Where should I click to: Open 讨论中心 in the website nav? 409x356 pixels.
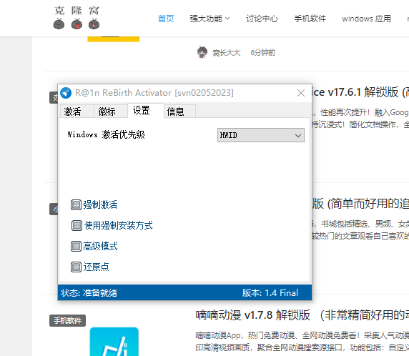point(262,19)
